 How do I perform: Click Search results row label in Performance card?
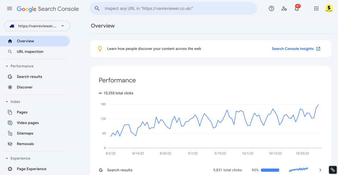pos(119,170)
